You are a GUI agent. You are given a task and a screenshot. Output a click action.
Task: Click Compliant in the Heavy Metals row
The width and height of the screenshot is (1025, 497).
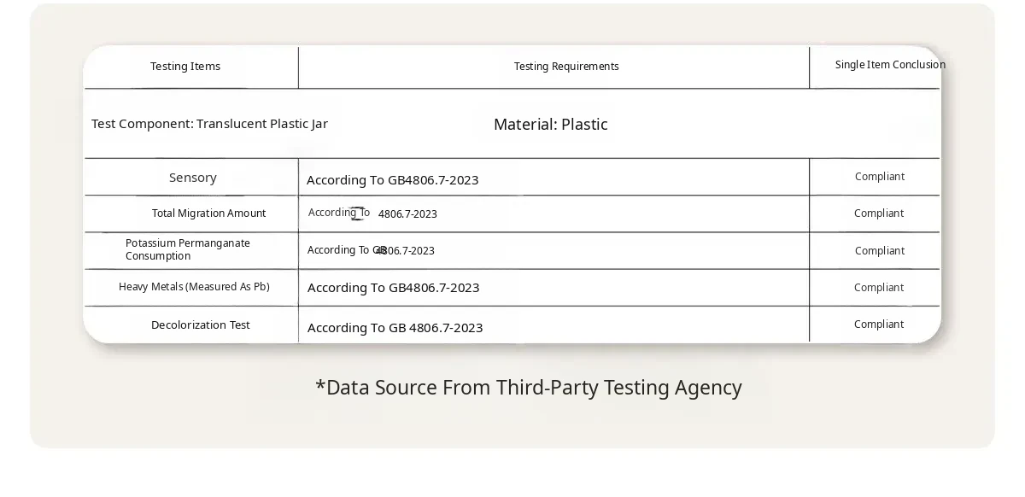[879, 288]
